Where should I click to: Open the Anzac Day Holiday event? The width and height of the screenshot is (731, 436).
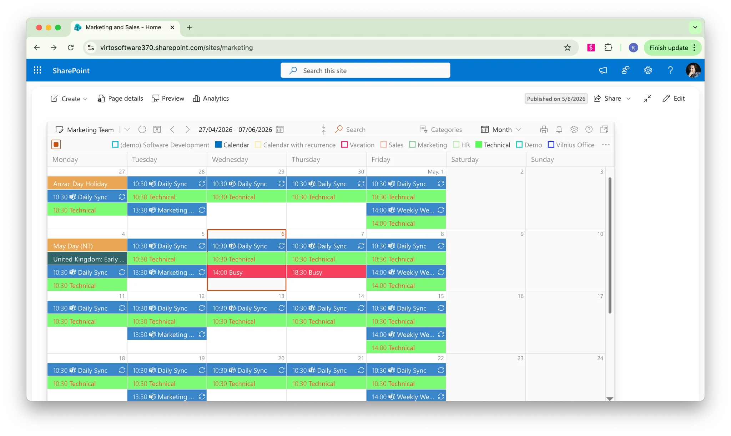click(87, 184)
